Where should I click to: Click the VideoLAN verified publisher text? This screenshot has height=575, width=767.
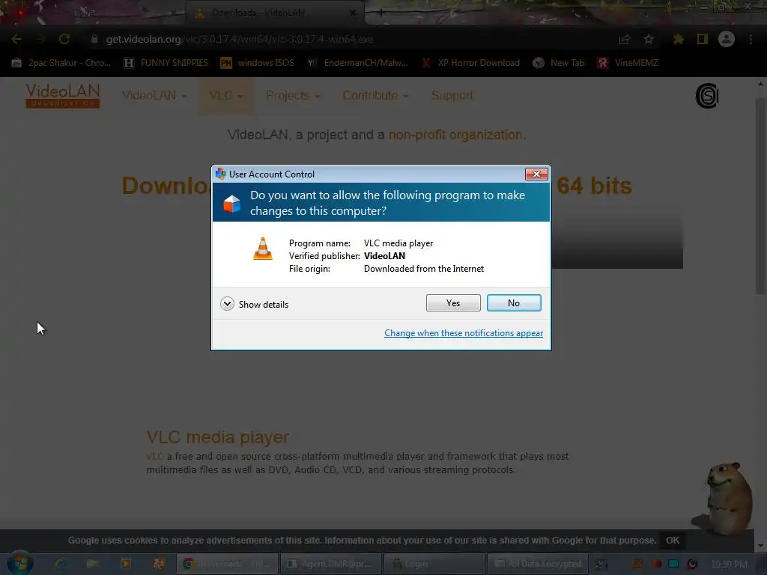[384, 256]
